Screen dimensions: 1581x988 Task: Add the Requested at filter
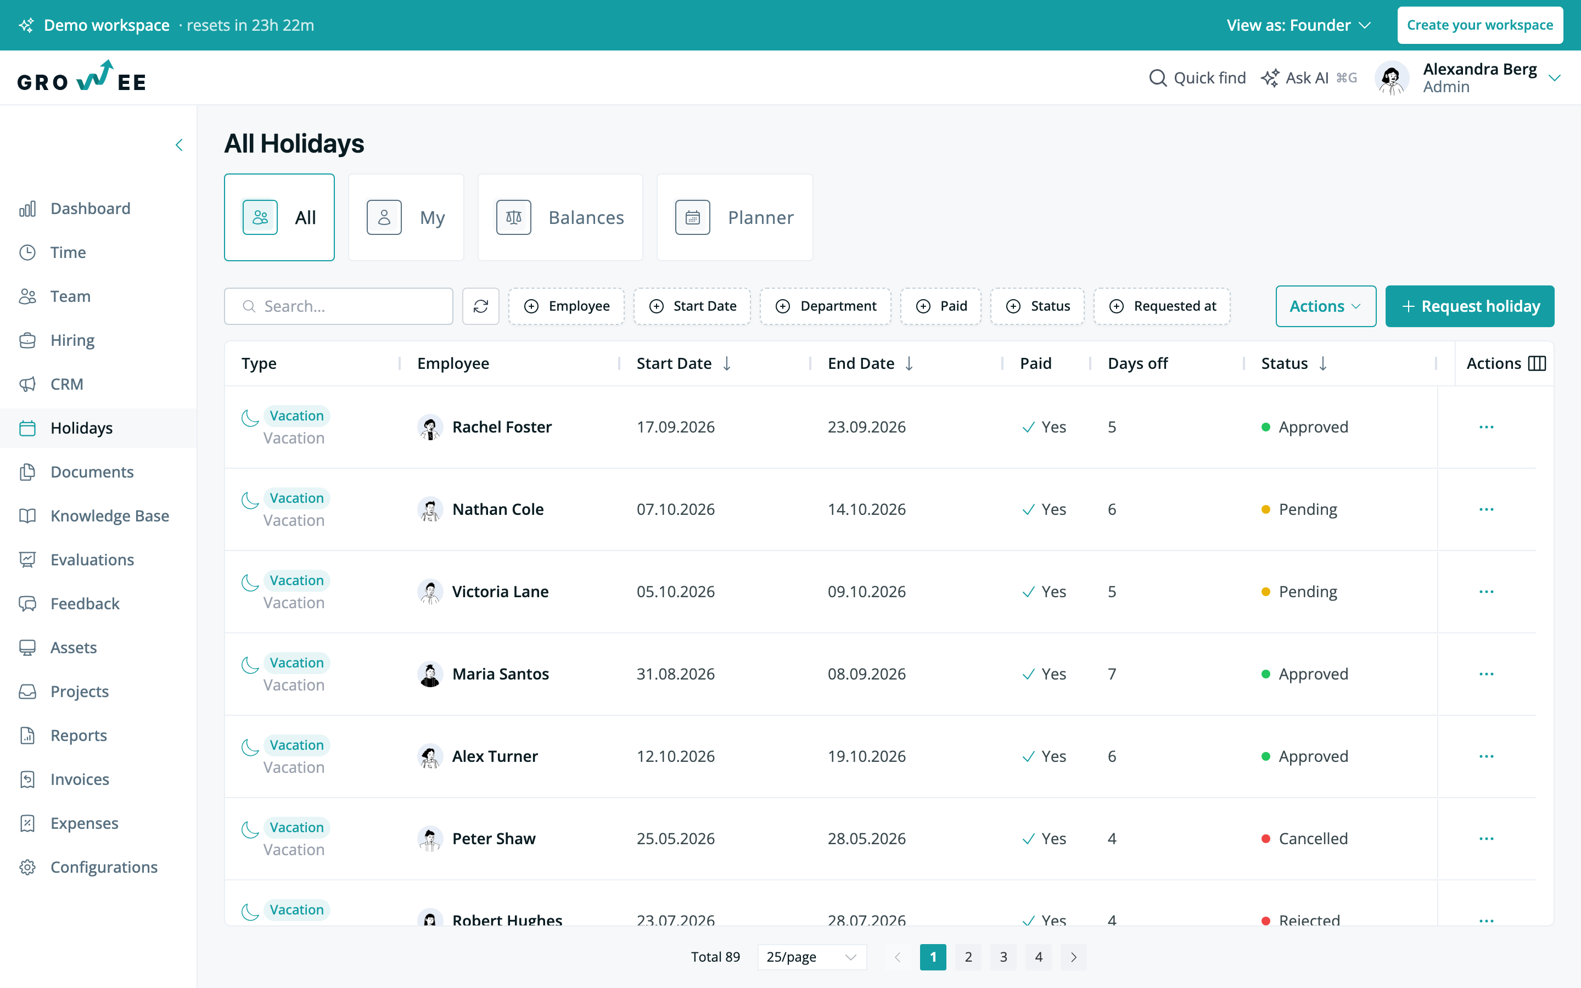pos(1162,306)
